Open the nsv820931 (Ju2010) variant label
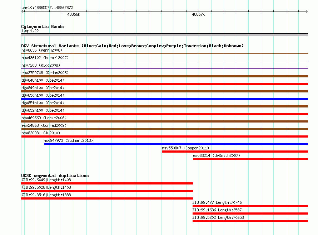 41,133
